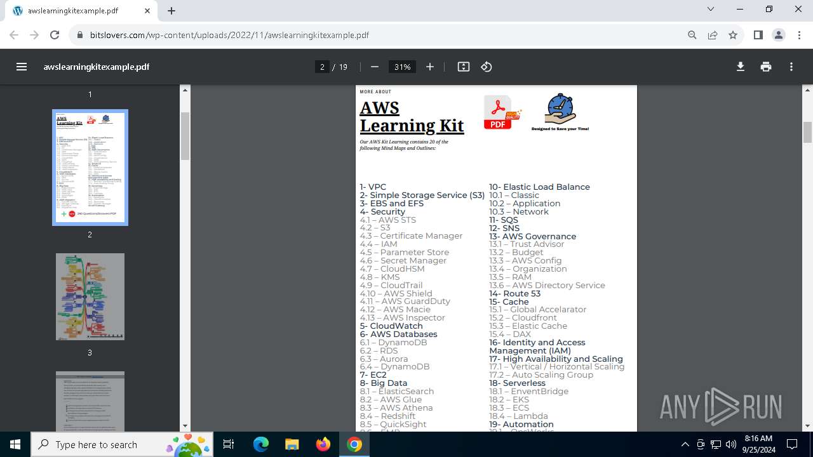813x457 pixels.
Task: Open the Chrome search/zoom magnifier icon
Action: (x=692, y=35)
